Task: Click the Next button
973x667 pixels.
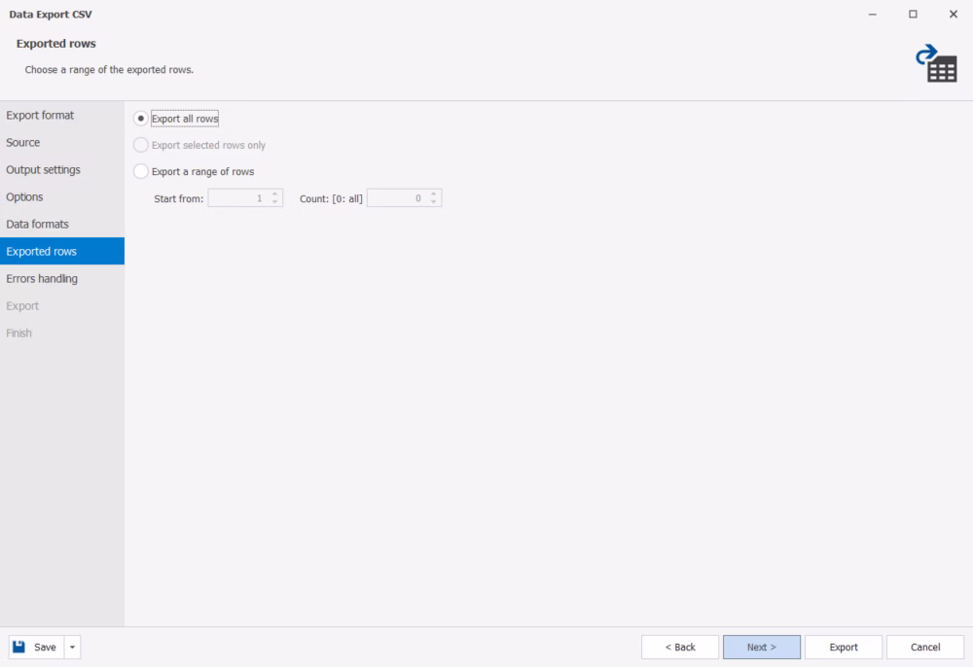Action: click(762, 648)
